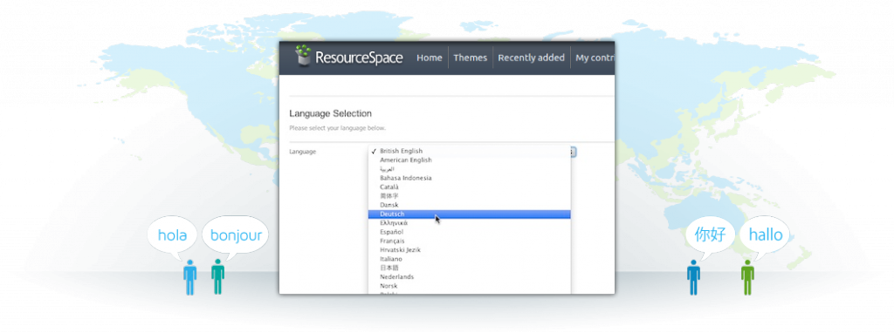This screenshot has width=894, height=333.
Task: Click the bonjour speech bubble
Action: pos(236,234)
